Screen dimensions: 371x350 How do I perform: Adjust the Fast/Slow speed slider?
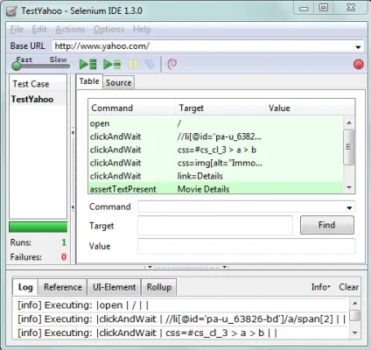[x=17, y=66]
